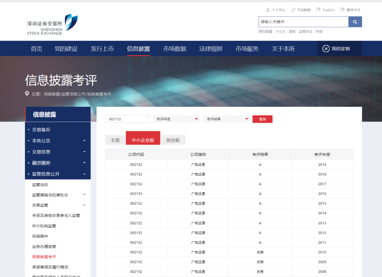Click the 子站链接 chain icon

point(293,10)
